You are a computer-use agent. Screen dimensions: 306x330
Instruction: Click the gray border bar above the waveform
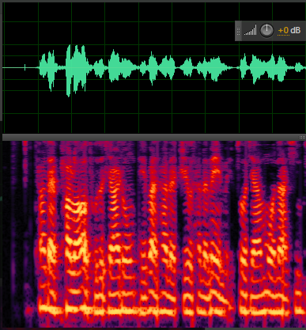coord(153,1)
